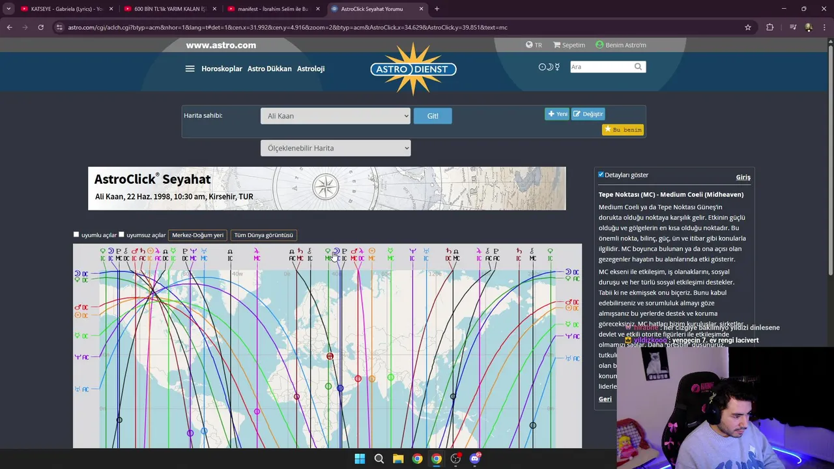Select the Chiron MC line label
Viewport: 834px width, 469px height.
532,255
